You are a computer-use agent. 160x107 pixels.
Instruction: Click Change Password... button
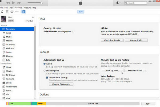(61, 84)
